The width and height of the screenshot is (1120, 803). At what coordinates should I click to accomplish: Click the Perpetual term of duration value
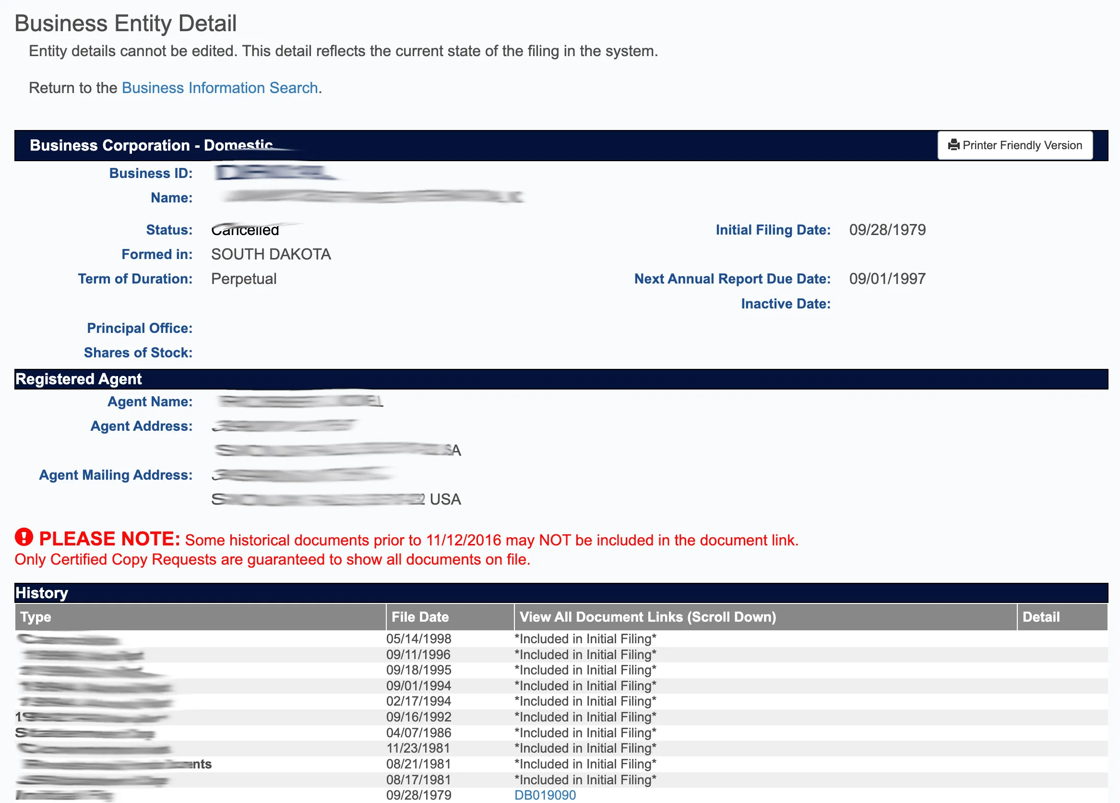click(x=244, y=279)
